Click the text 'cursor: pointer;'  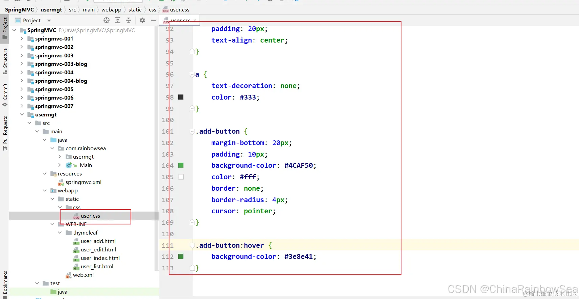click(244, 211)
